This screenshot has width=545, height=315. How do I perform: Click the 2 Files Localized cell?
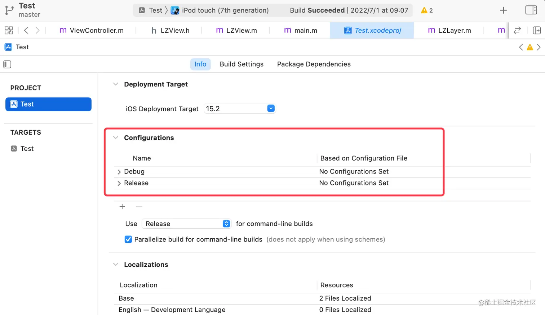pyautogui.click(x=345, y=298)
